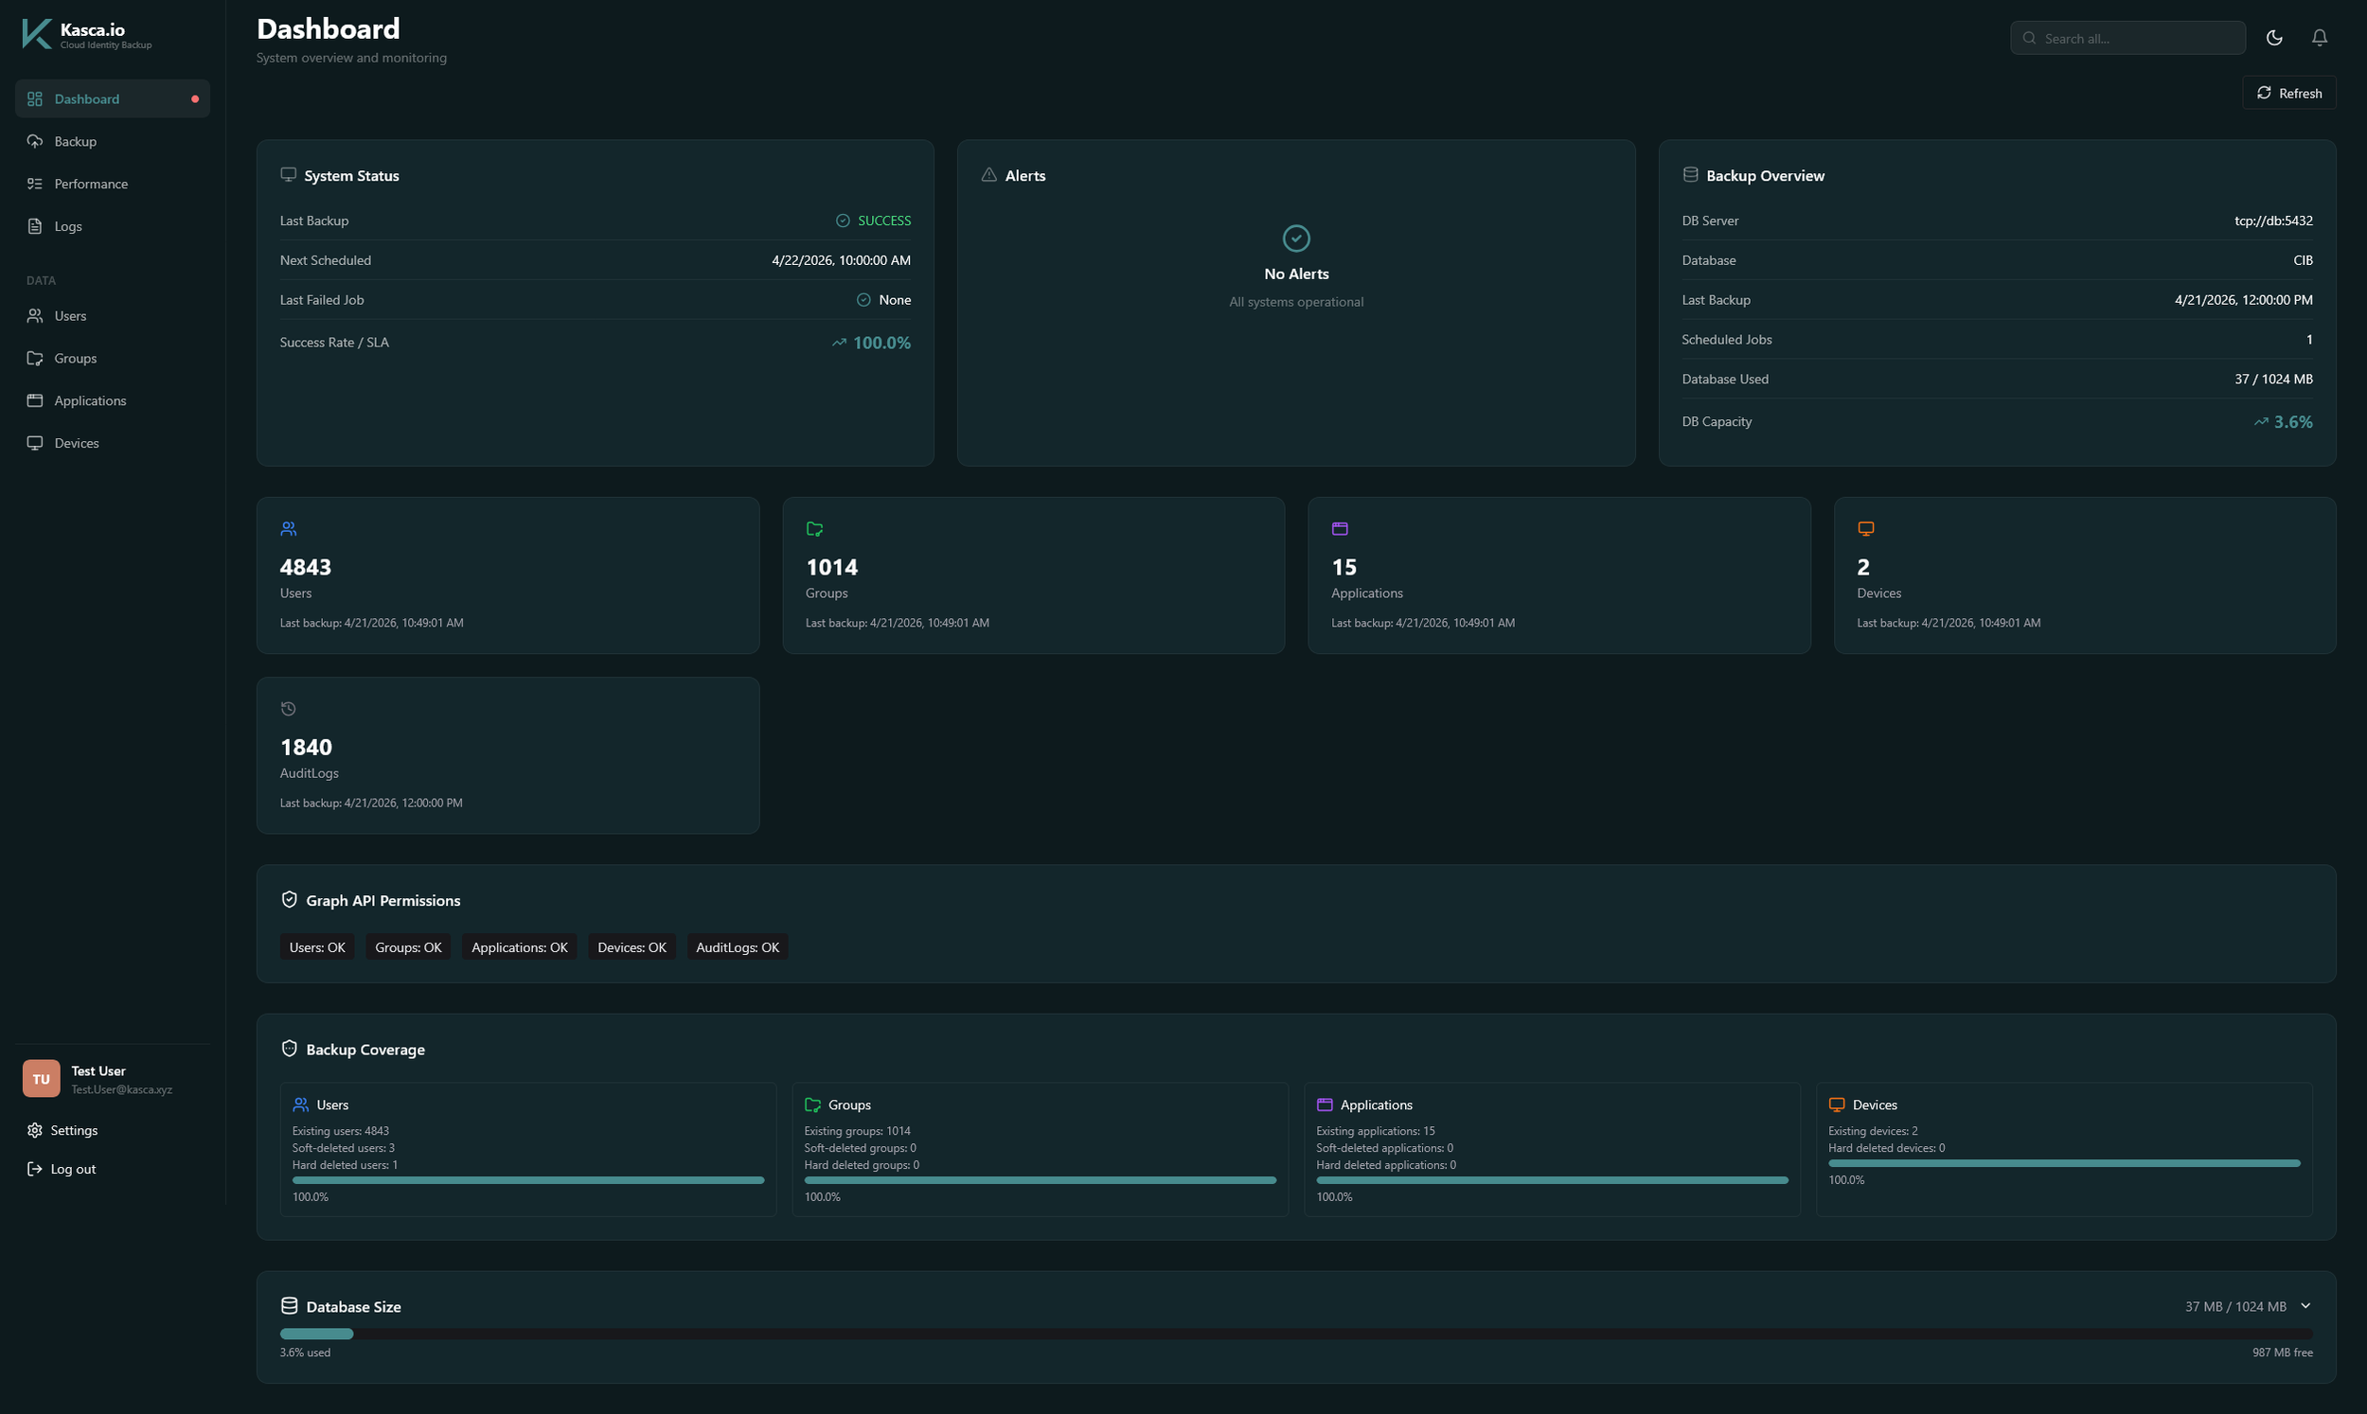Screen dimensions: 2367x1414
Task: Click the TU user avatar
Action: pyautogui.click(x=41, y=1079)
